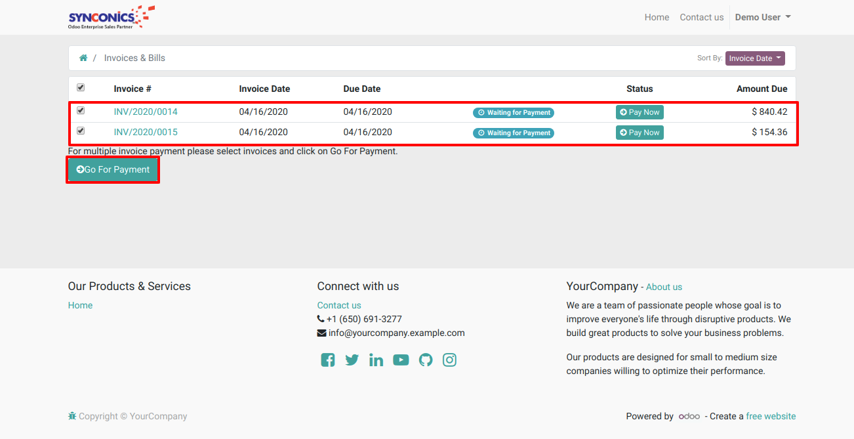Click the Synconics logo
This screenshot has width=854, height=439.
tap(112, 17)
